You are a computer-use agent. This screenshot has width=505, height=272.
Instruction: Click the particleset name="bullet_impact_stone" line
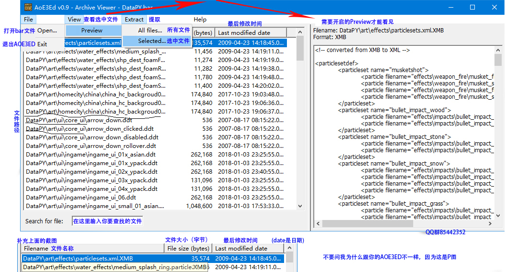click(x=395, y=136)
